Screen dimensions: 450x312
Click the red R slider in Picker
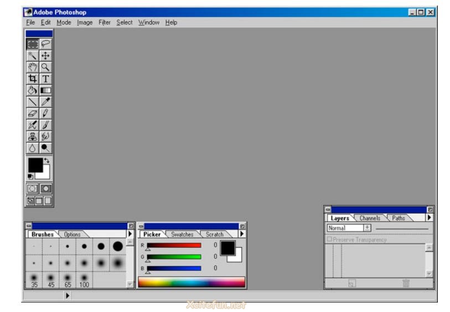click(x=174, y=245)
